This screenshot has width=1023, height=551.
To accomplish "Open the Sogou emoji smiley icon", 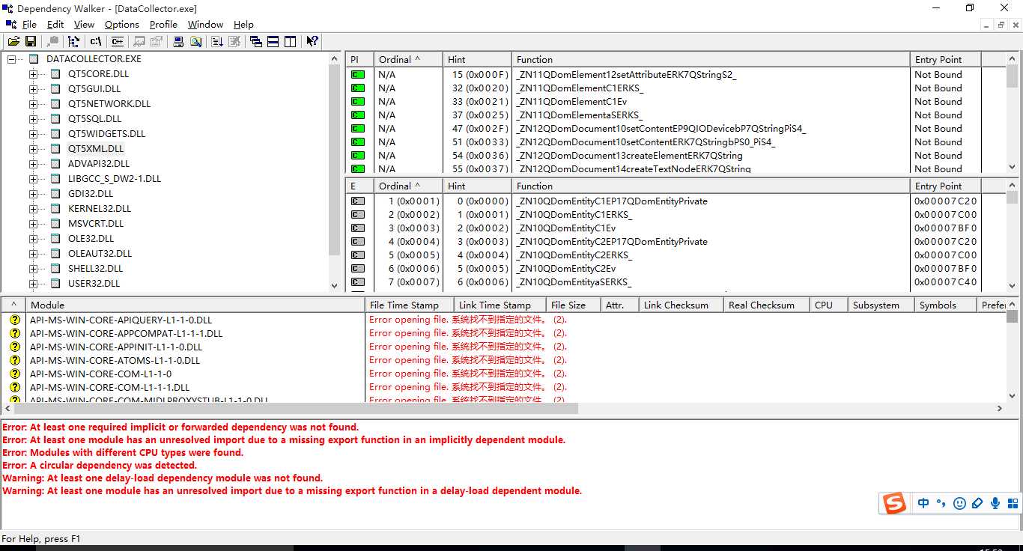I will tap(959, 503).
